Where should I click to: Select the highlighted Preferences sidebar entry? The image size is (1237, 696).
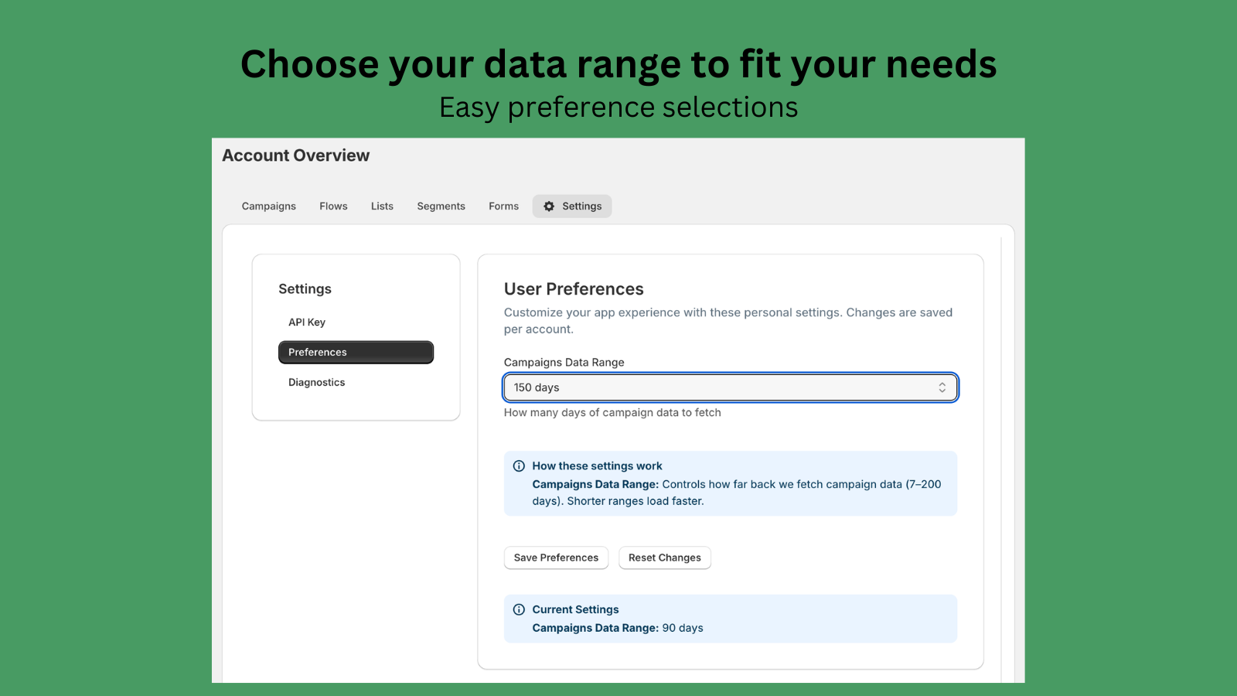click(356, 352)
